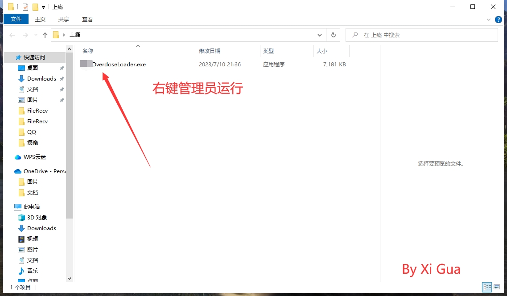Switch to Large icons view in status bar

tap(497, 287)
